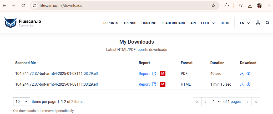Show info for the PDF download

249,74
